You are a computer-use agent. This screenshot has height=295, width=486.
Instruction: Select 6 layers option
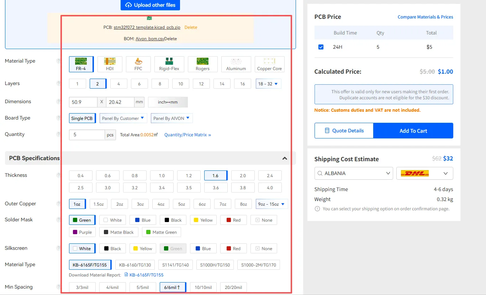coord(139,84)
